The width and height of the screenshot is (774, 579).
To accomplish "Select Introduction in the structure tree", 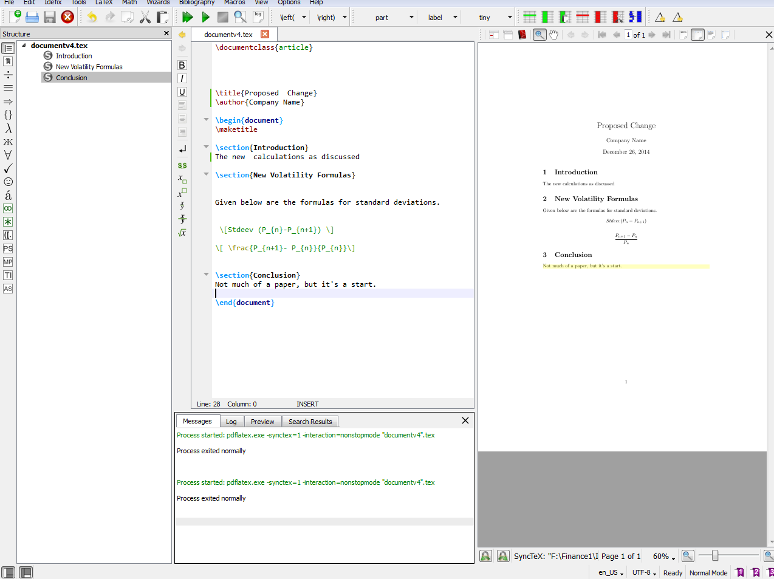I will (x=74, y=56).
